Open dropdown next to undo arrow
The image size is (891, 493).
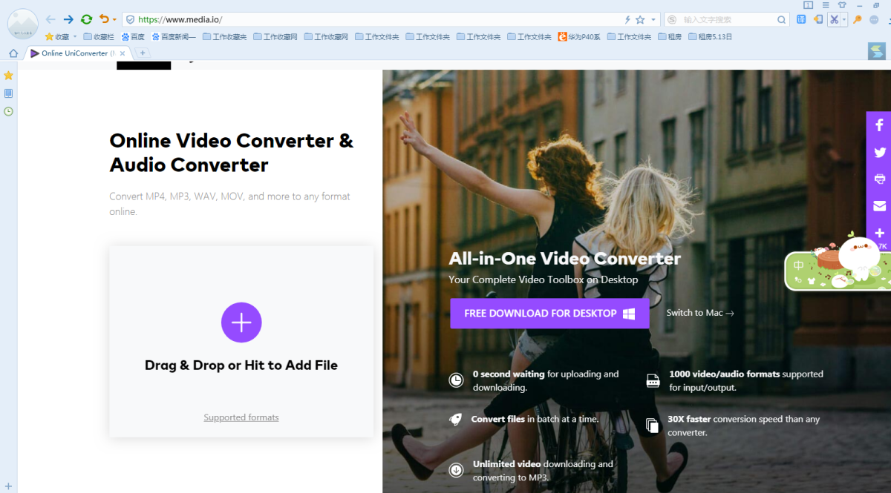pyautogui.click(x=114, y=20)
